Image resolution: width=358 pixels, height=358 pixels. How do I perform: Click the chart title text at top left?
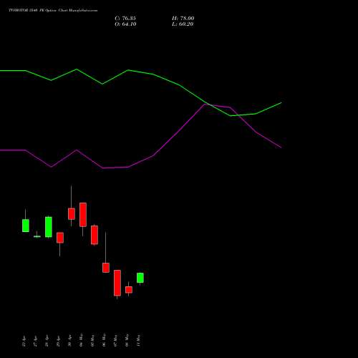[53, 11]
